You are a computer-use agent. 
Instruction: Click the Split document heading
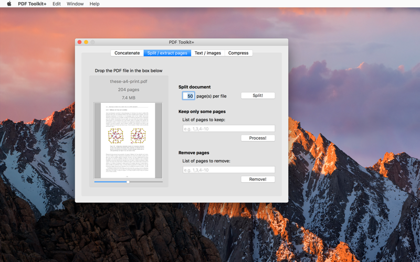[x=194, y=87]
